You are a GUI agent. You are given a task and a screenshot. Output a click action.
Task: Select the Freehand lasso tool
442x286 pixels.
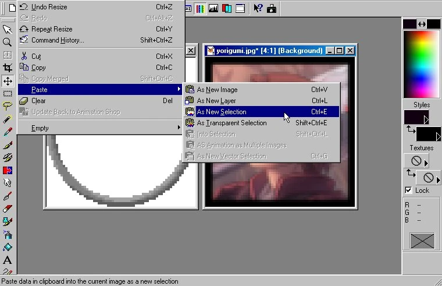8,106
